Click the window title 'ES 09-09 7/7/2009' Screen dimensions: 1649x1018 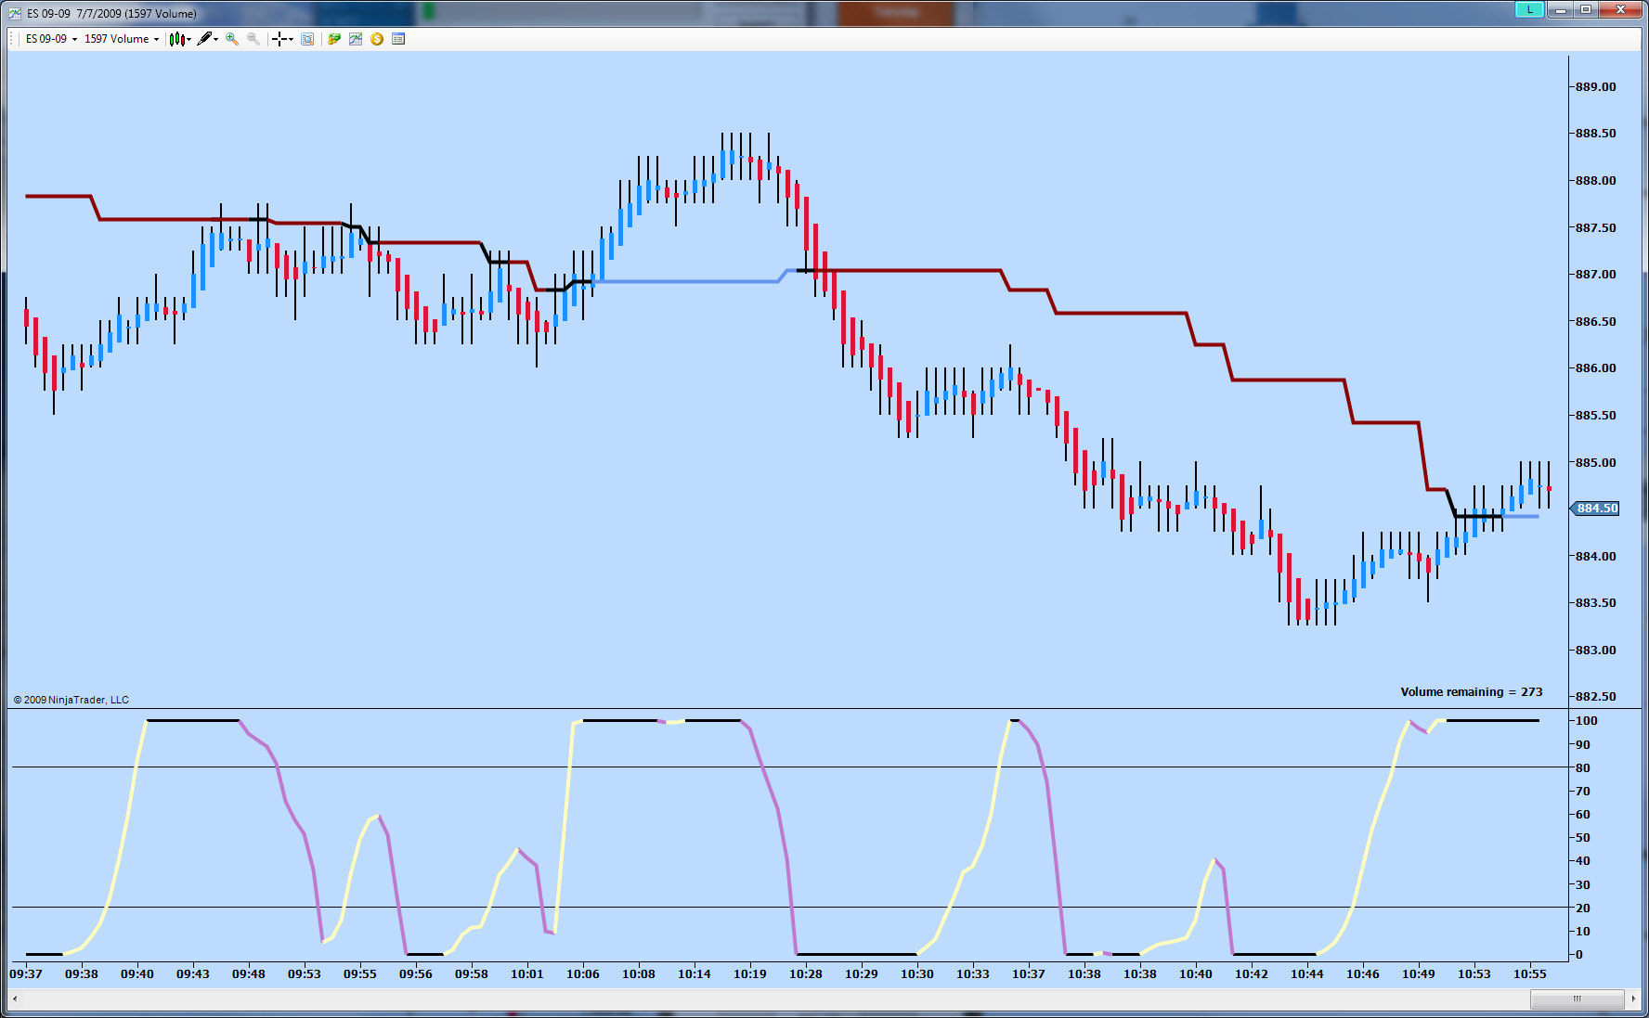[74, 14]
